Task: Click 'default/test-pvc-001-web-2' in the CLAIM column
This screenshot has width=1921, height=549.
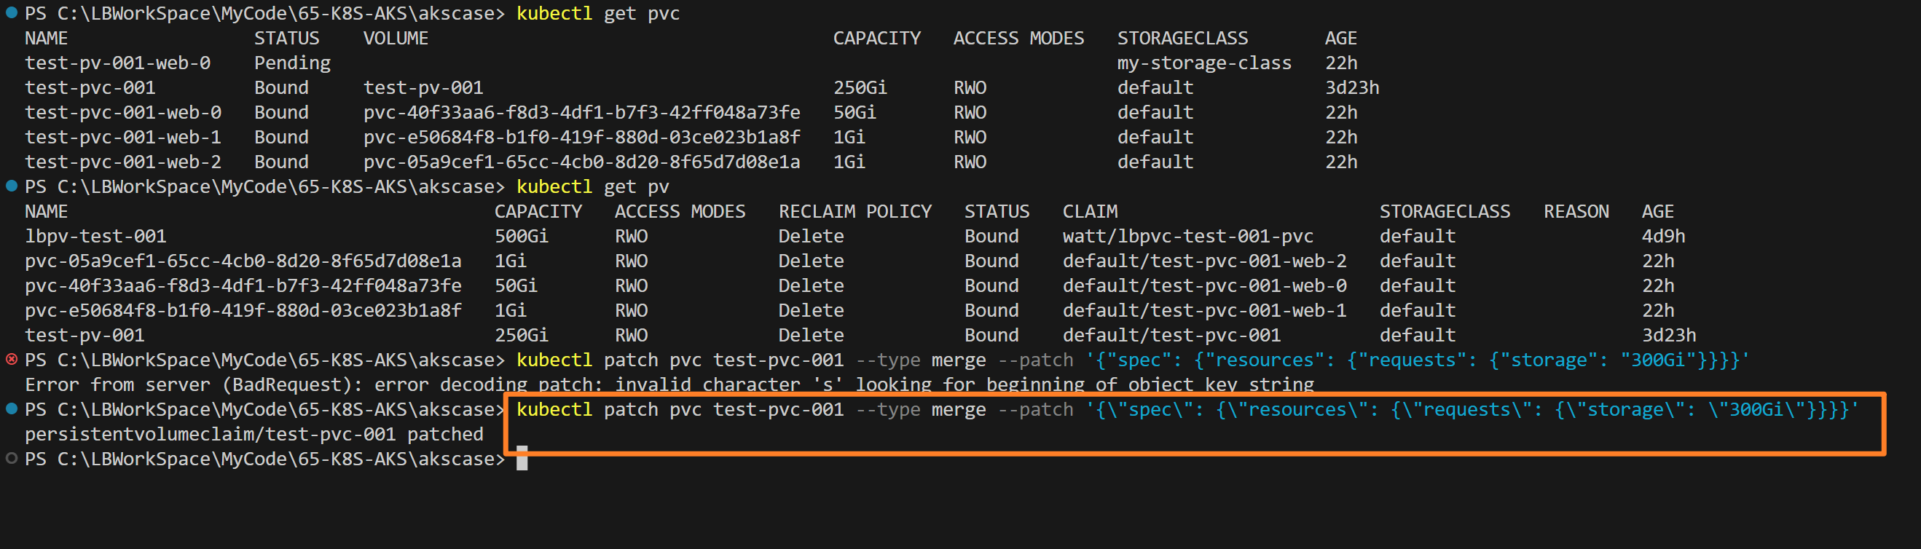Action: [x=1204, y=261]
